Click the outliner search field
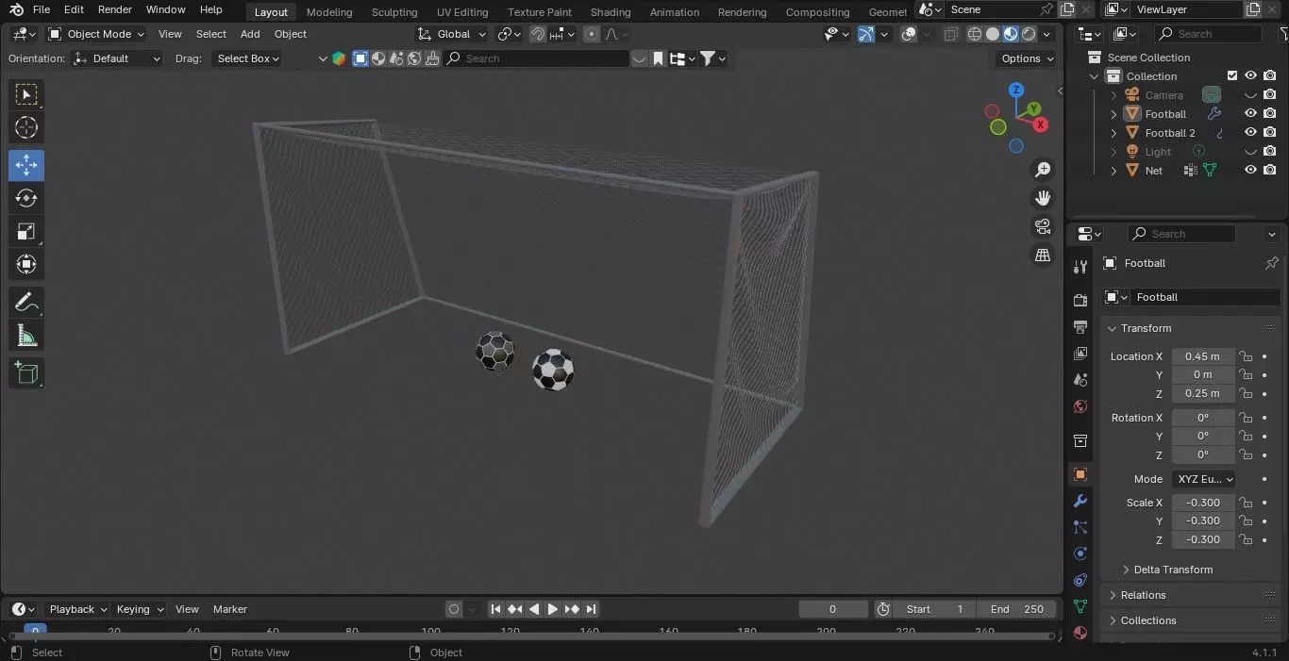Screen dimensions: 1289x661 point(1208,34)
